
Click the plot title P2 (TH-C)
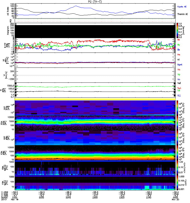click(x=95, y=2)
